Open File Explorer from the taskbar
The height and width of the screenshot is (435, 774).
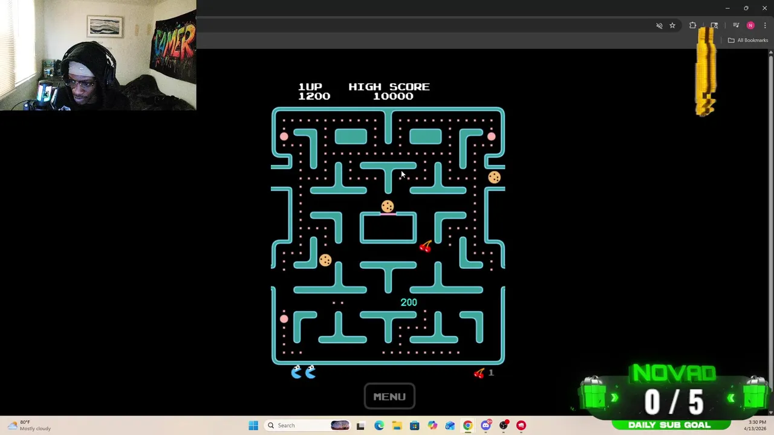pos(397,425)
